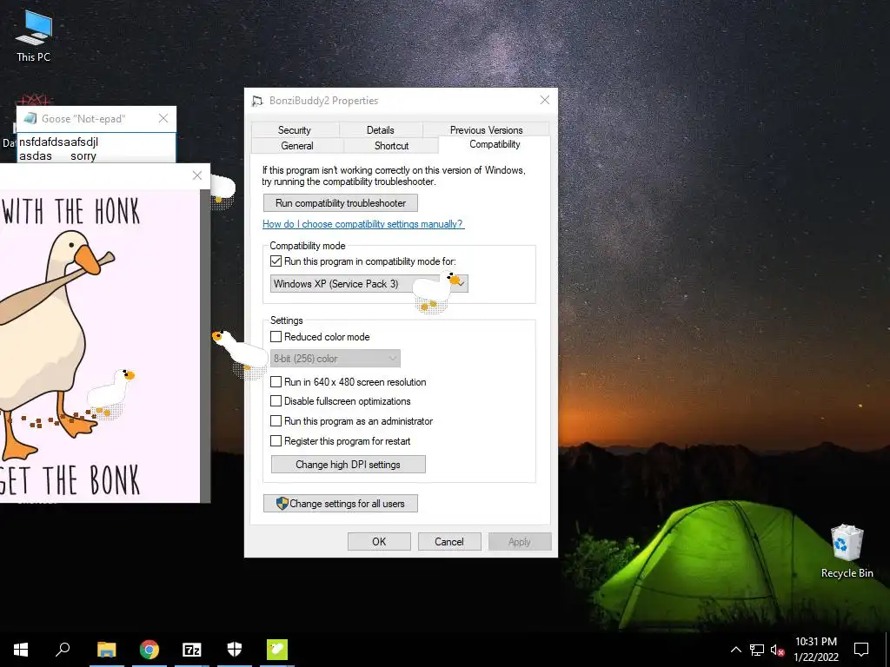
Task: Click the BonziBuddy2 Properties title bar icon
Action: pyautogui.click(x=257, y=101)
